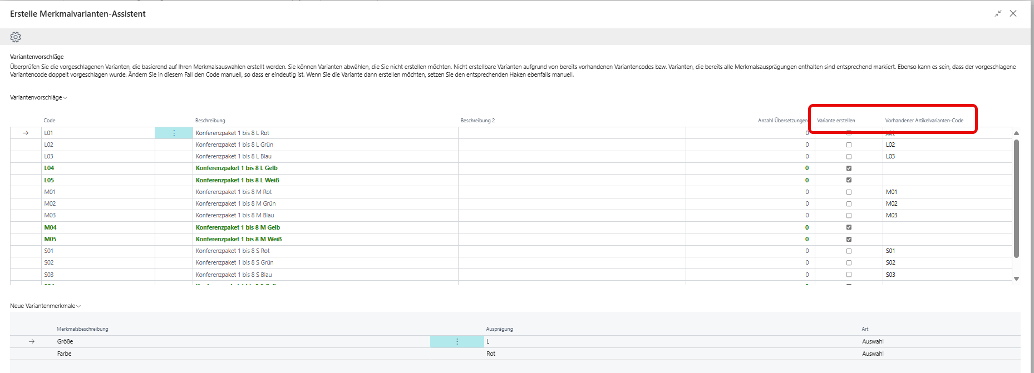This screenshot has width=1034, height=373.
Task: Uncheck Variante erstellen for M05
Action: [849, 239]
